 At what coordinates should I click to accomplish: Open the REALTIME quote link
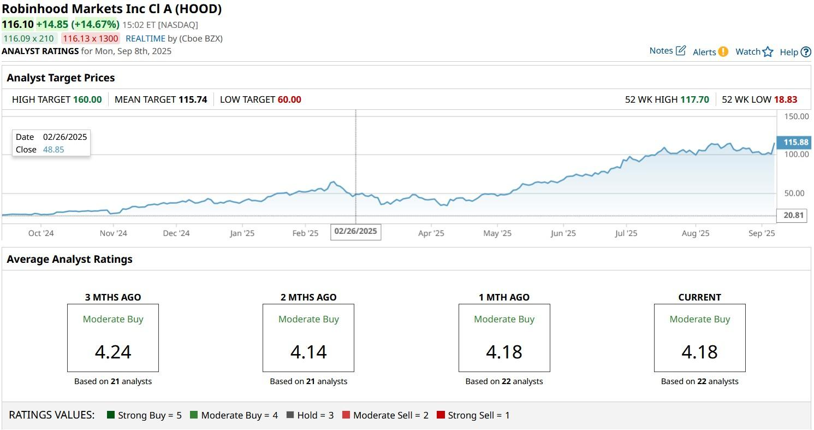pyautogui.click(x=145, y=38)
